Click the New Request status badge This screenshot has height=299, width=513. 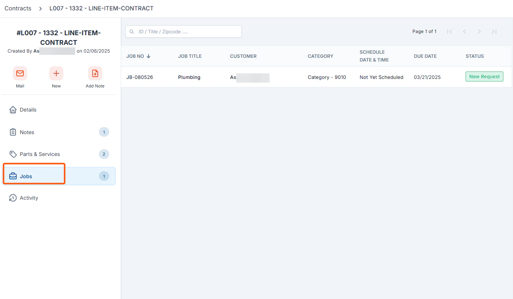point(484,77)
